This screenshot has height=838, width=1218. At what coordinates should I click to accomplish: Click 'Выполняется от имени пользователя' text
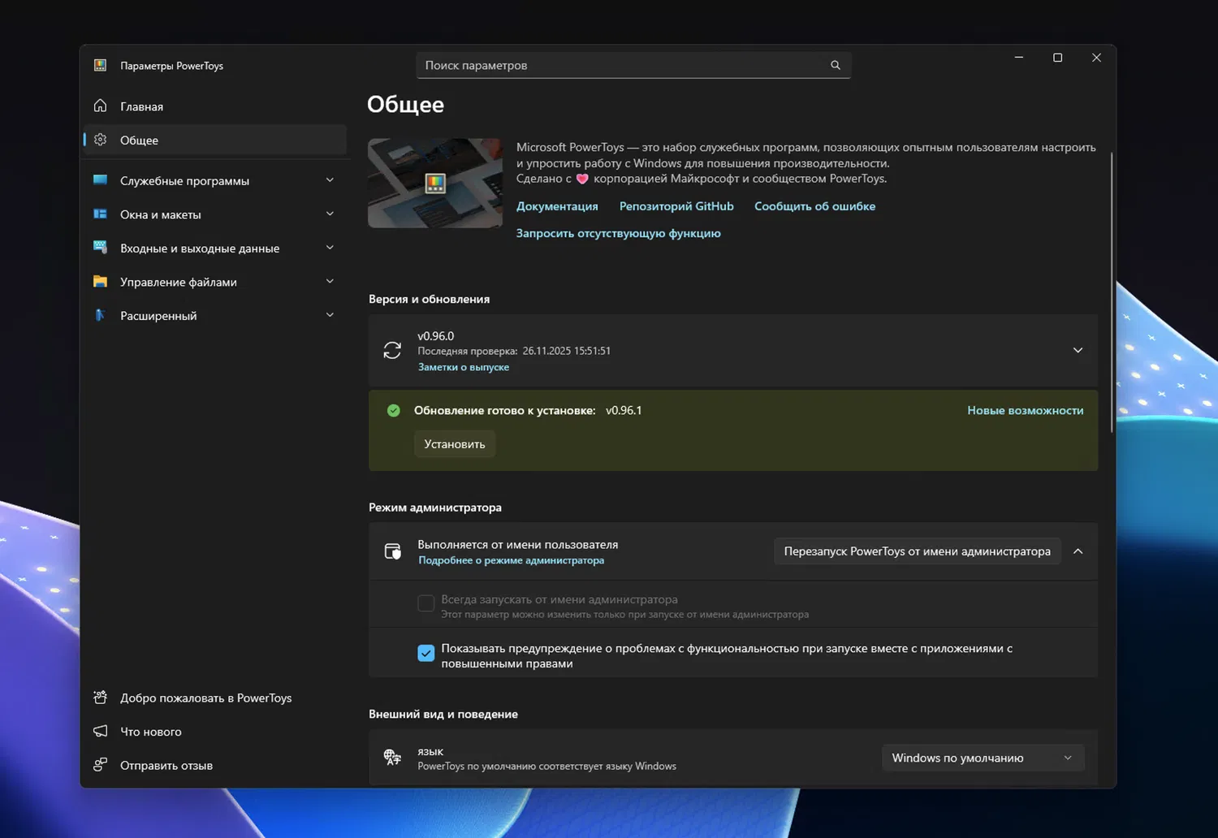point(518,545)
